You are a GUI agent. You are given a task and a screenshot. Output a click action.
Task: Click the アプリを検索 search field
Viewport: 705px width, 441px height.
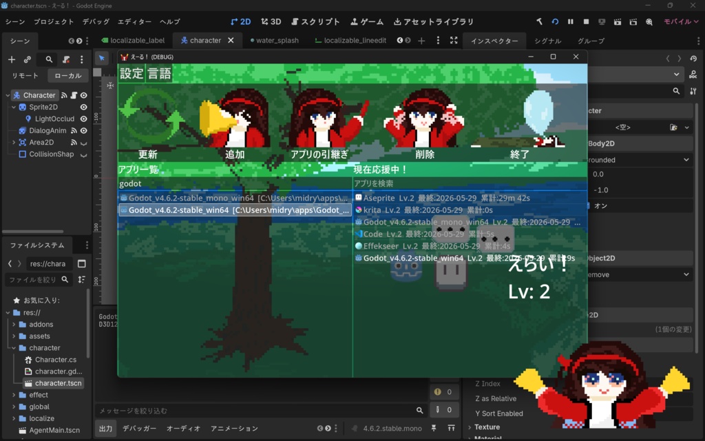click(x=470, y=183)
